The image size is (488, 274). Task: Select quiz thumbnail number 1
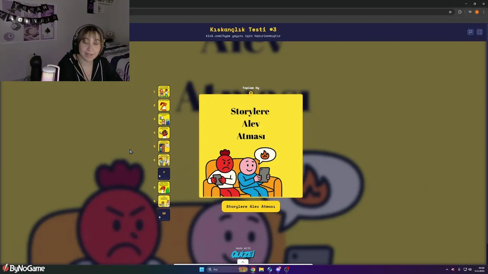(164, 91)
